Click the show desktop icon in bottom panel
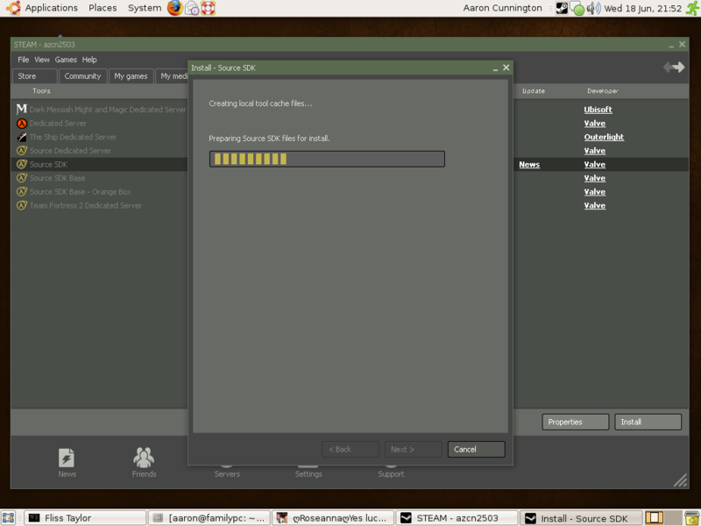The width and height of the screenshot is (701, 526). [x=8, y=518]
